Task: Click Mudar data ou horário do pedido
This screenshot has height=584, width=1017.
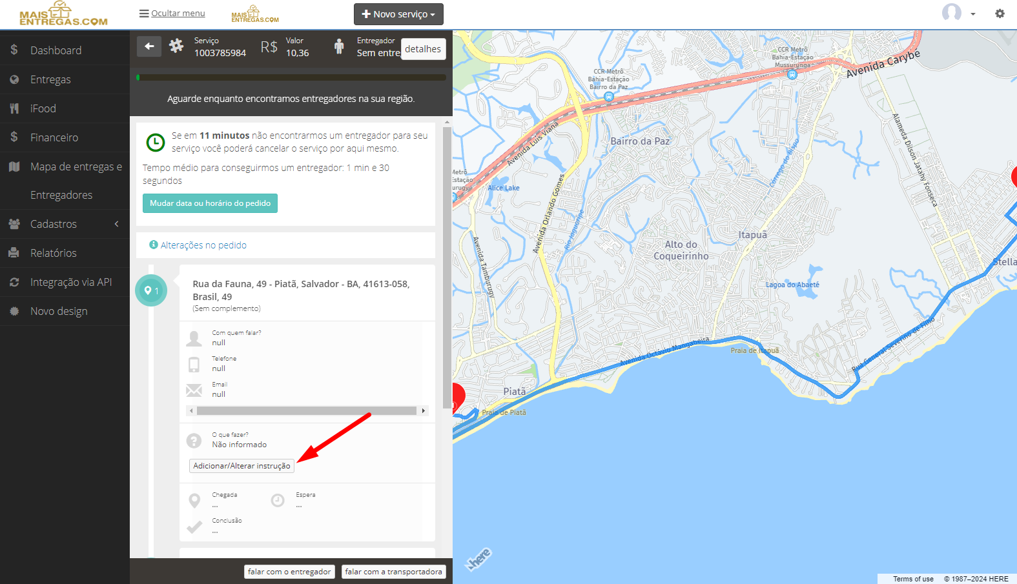Action: point(210,203)
